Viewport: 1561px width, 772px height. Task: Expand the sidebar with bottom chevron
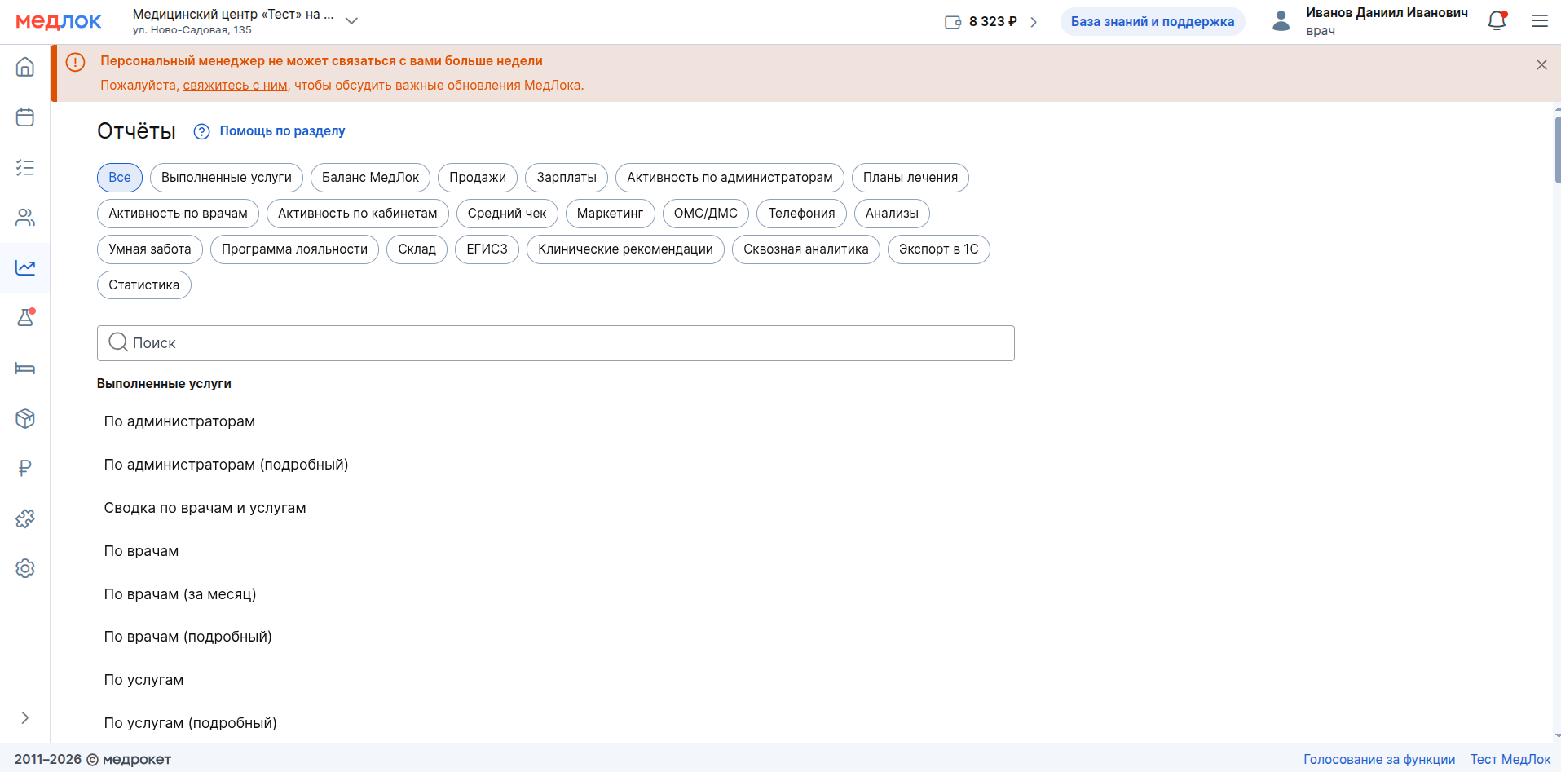point(25,717)
